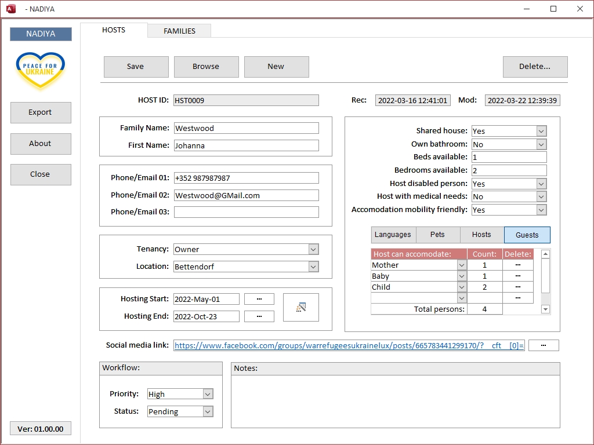Screen dimensions: 594x445
Task: Click the date range tool icon button
Action: click(x=301, y=307)
